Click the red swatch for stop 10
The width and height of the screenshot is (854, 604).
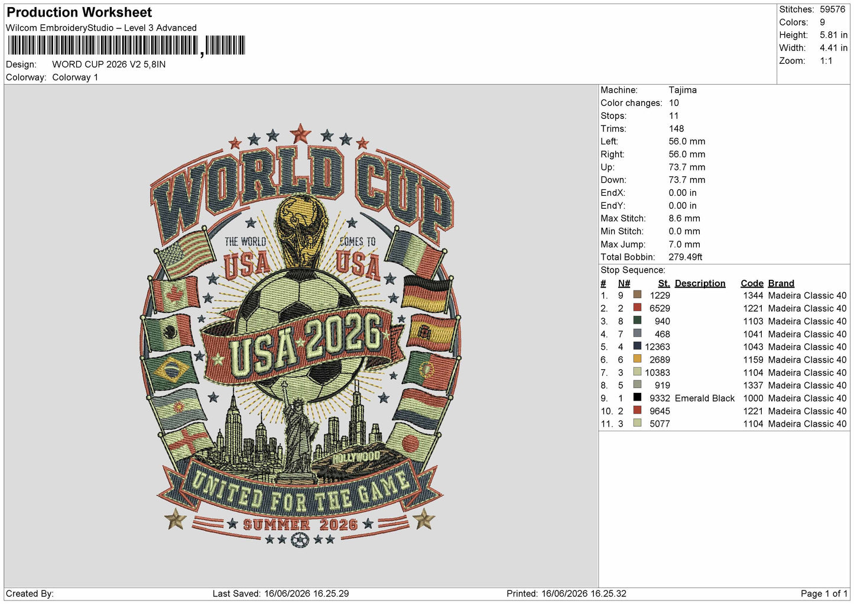[637, 411]
